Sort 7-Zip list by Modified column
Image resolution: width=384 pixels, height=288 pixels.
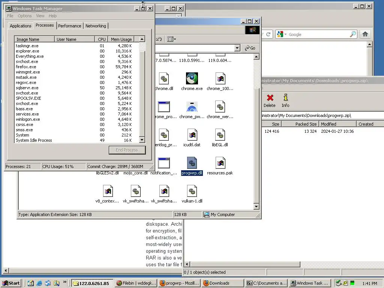coord(338,124)
